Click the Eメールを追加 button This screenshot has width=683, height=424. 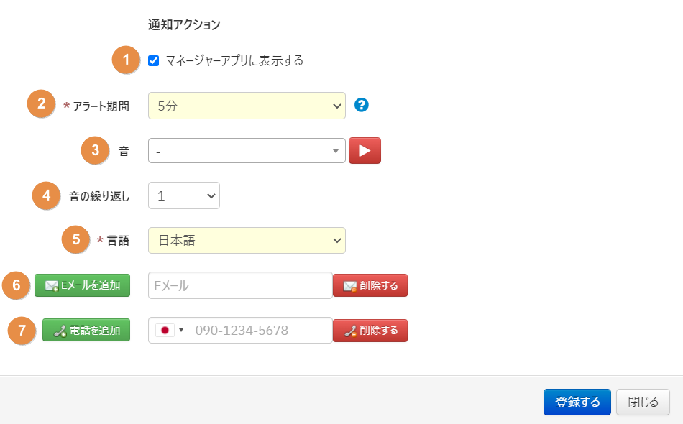82,285
